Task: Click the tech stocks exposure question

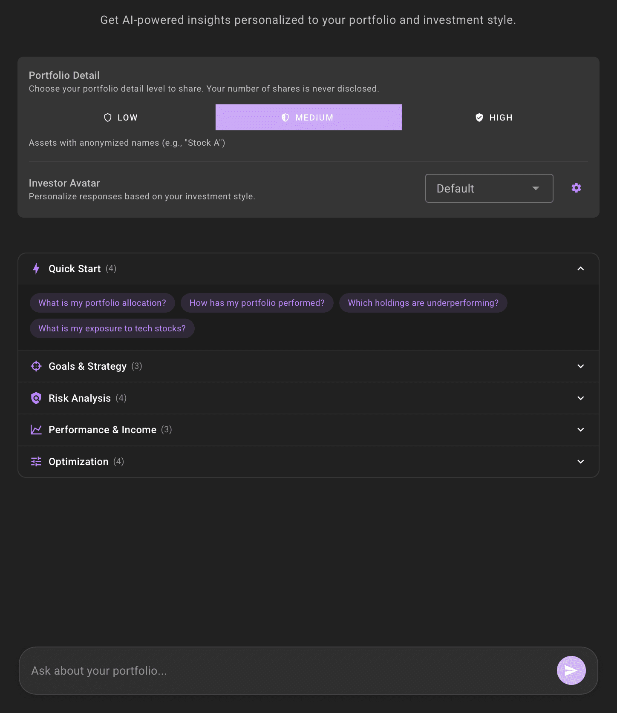Action: click(112, 328)
